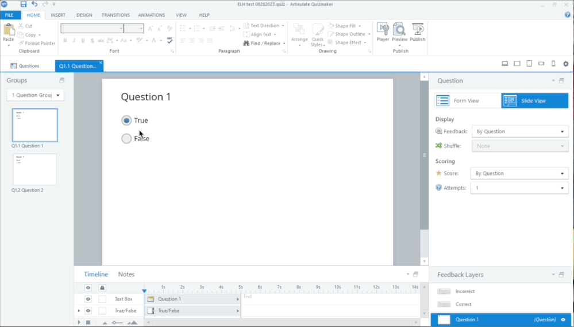
Task: Click the Quick Styles icon
Action: pos(318,34)
